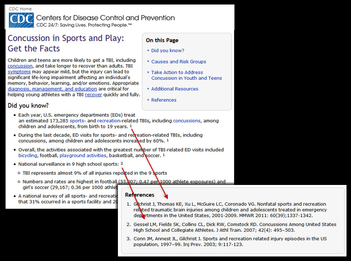This screenshot has width=351, height=261.
Task: Select 'Causes and Risk Groups' in On this Page
Action: pos(178,62)
